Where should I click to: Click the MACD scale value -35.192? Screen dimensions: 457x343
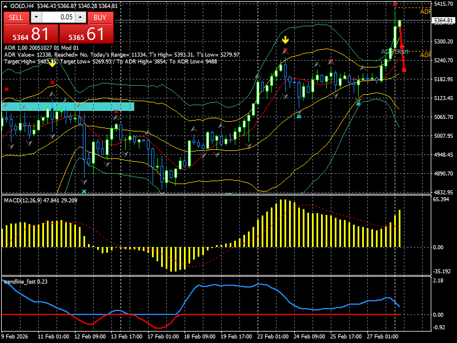point(442,271)
